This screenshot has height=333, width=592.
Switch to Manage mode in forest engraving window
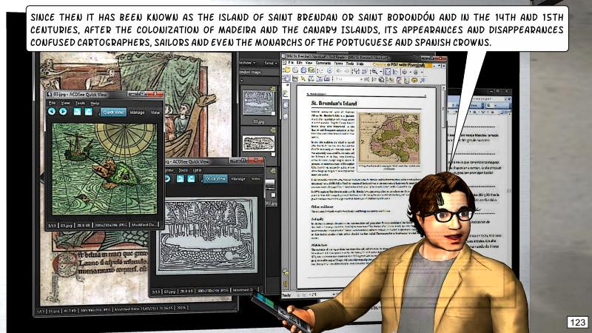click(238, 179)
